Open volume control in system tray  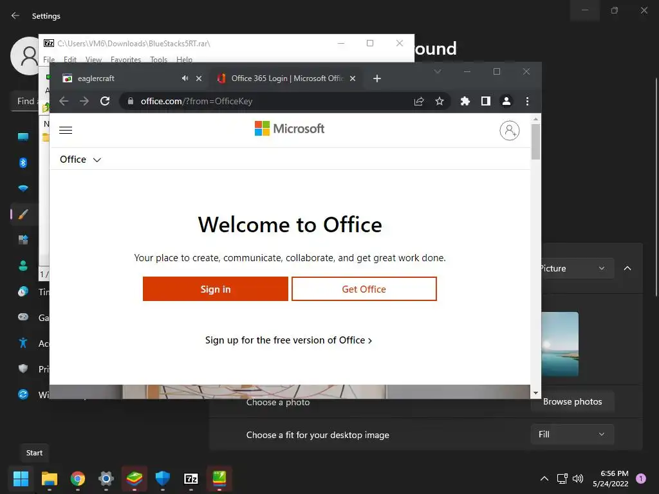(x=578, y=479)
